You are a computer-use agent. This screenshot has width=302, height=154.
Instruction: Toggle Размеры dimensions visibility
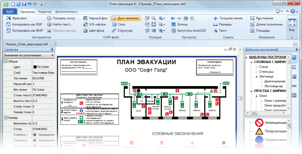[222, 24]
